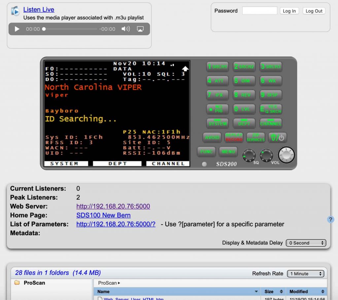Tap the ZIP SERVICES key

[x=255, y=138]
